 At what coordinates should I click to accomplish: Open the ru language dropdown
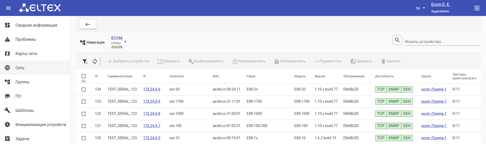click(420, 8)
